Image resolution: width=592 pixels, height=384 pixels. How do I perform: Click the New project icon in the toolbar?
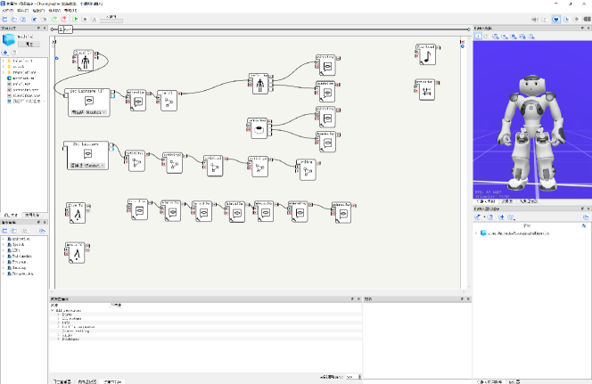point(5,18)
